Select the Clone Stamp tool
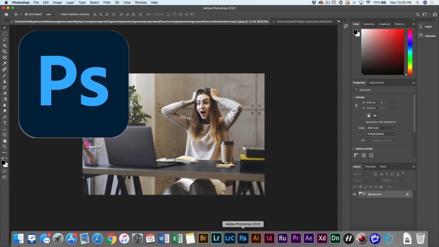 coord(4,81)
